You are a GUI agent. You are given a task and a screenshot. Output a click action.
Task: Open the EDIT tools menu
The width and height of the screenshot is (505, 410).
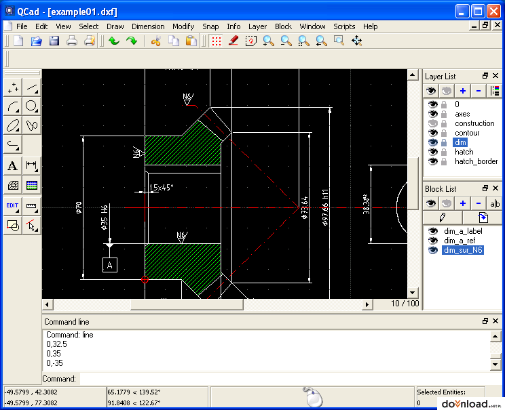coord(13,206)
